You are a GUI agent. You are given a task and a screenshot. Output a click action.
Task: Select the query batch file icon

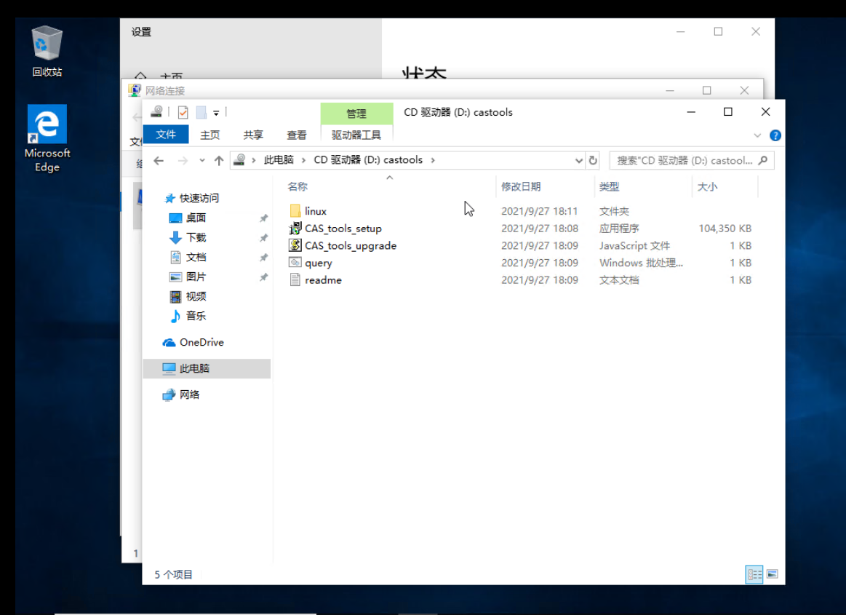tap(295, 263)
